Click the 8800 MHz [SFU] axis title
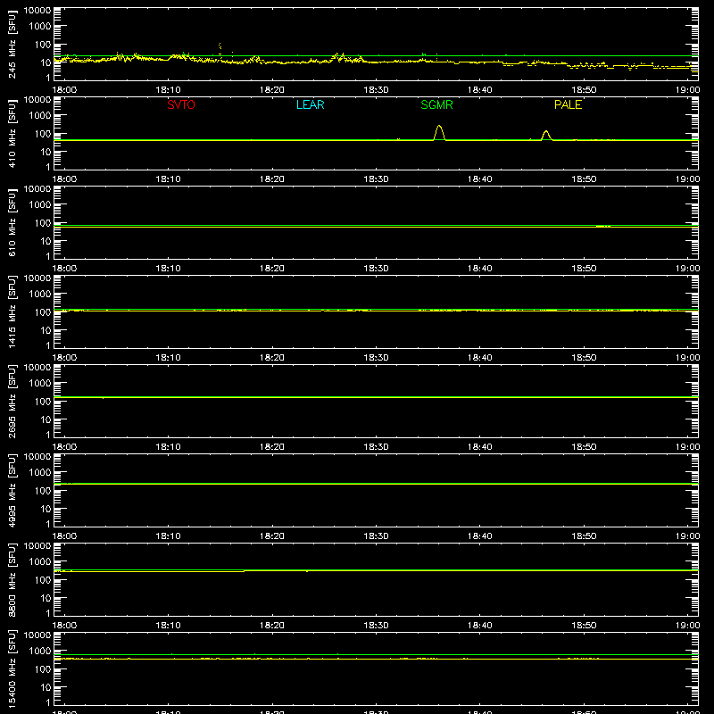Screen dimensions: 714x714 point(12,579)
